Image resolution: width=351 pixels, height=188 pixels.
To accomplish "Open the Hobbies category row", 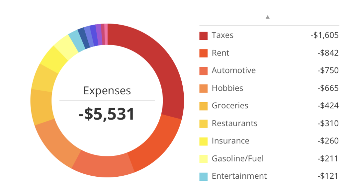I will pyautogui.click(x=227, y=88).
